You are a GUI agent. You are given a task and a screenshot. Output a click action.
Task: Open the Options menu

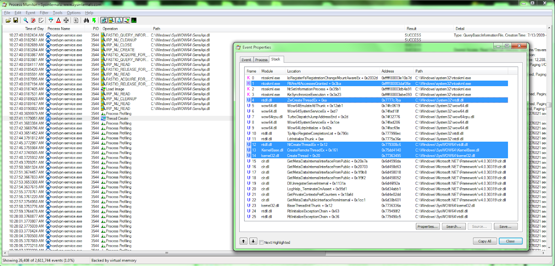click(x=74, y=13)
